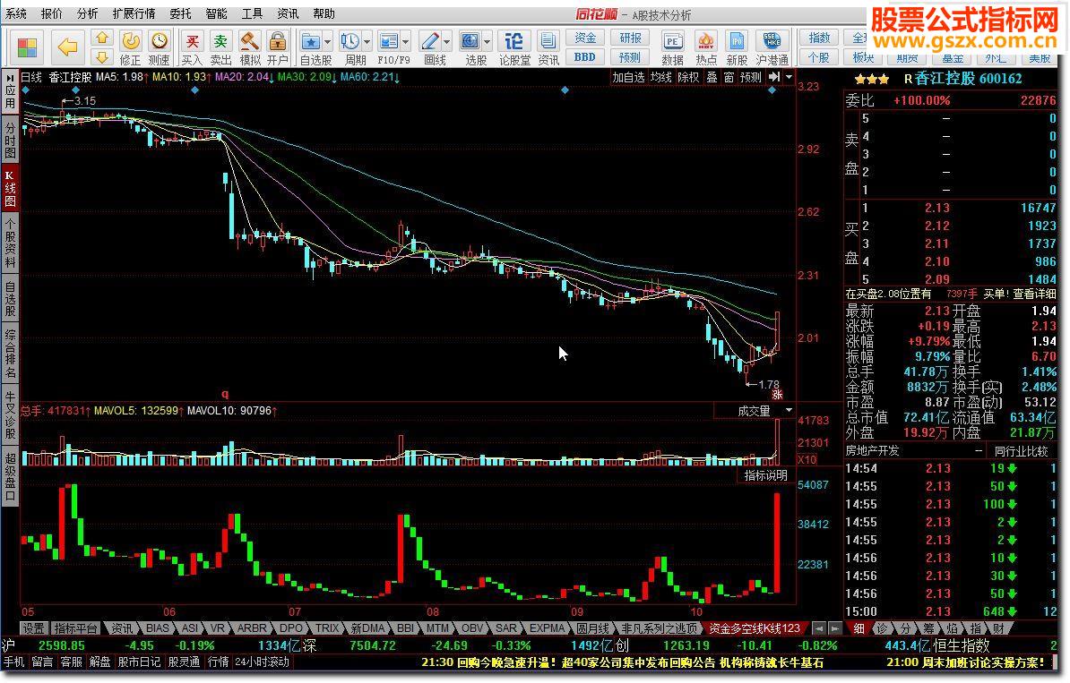This screenshot has width=1070, height=683.
Task: Switch to the 分时图 side tab
Action: click(10, 139)
